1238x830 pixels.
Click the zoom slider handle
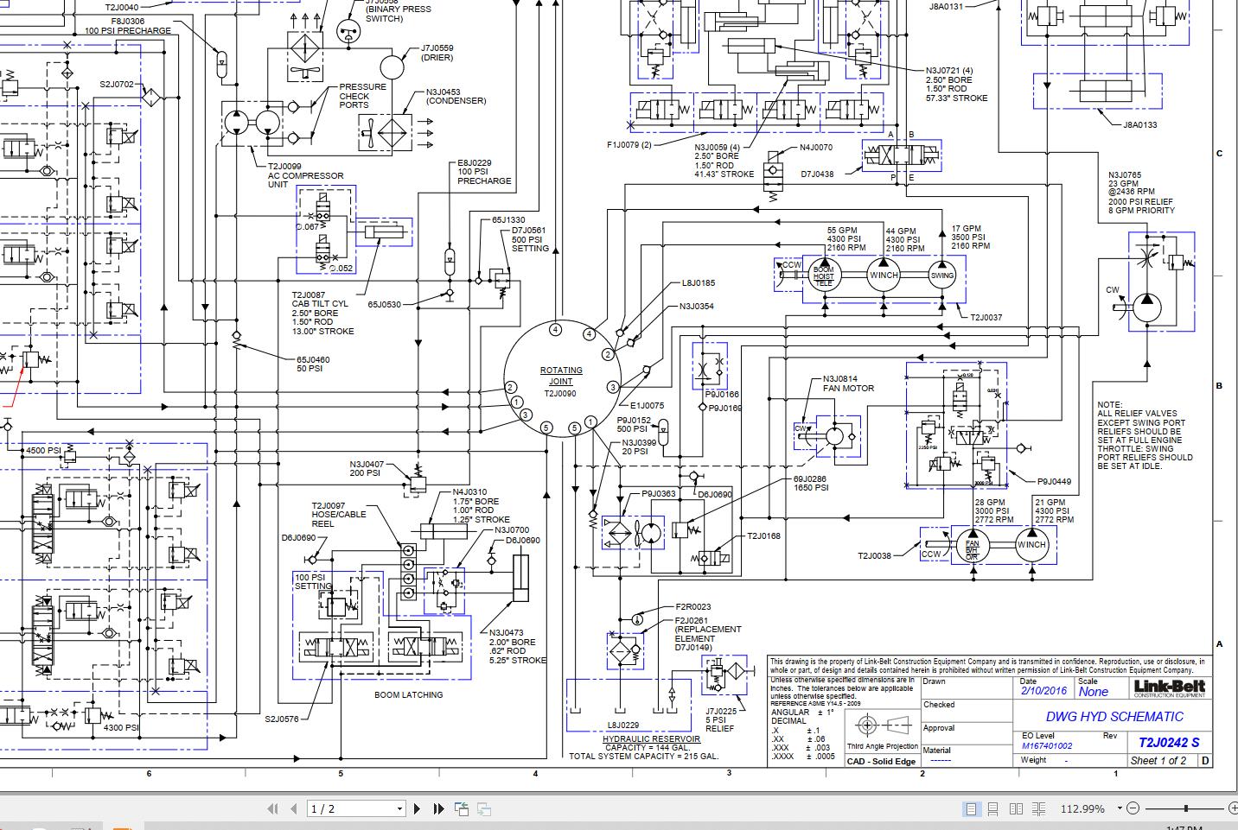coord(1187,808)
